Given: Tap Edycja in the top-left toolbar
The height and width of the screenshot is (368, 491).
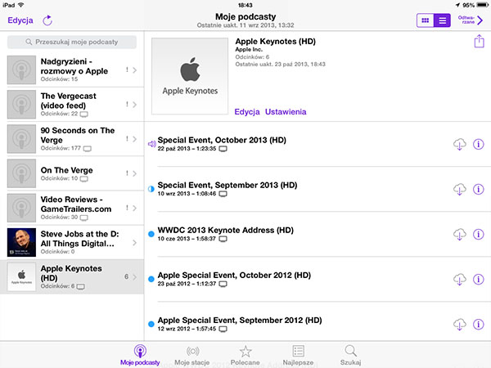Looking at the screenshot, I should point(20,20).
